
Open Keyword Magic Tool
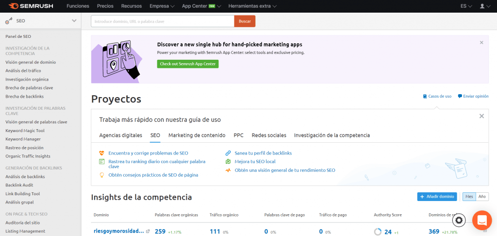(25, 130)
